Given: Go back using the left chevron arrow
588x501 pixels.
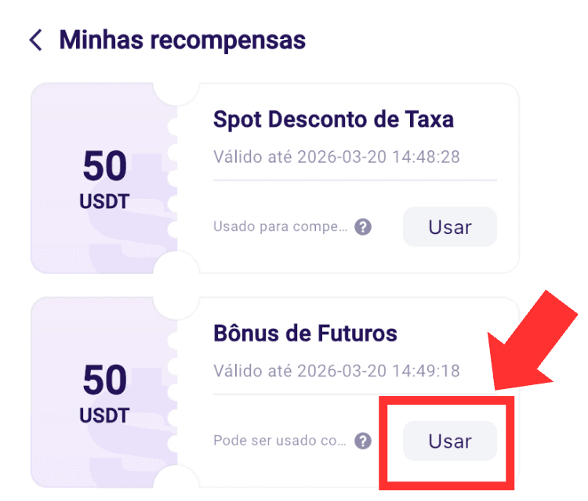Looking at the screenshot, I should coord(35,40).
